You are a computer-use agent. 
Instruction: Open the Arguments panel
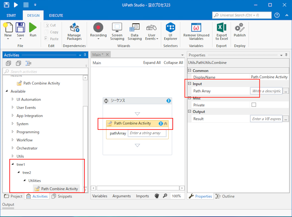(121, 196)
